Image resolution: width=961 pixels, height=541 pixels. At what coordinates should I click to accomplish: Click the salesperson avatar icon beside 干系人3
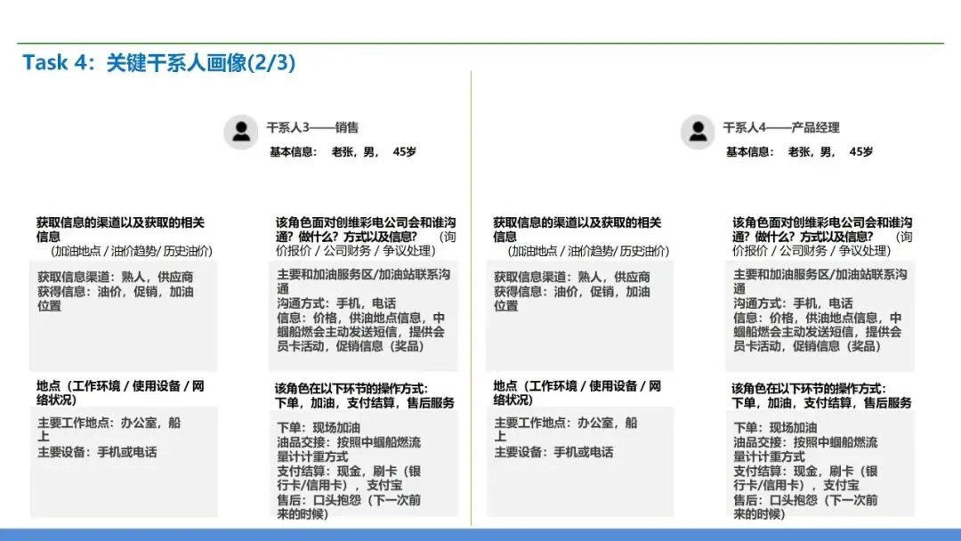point(240,133)
